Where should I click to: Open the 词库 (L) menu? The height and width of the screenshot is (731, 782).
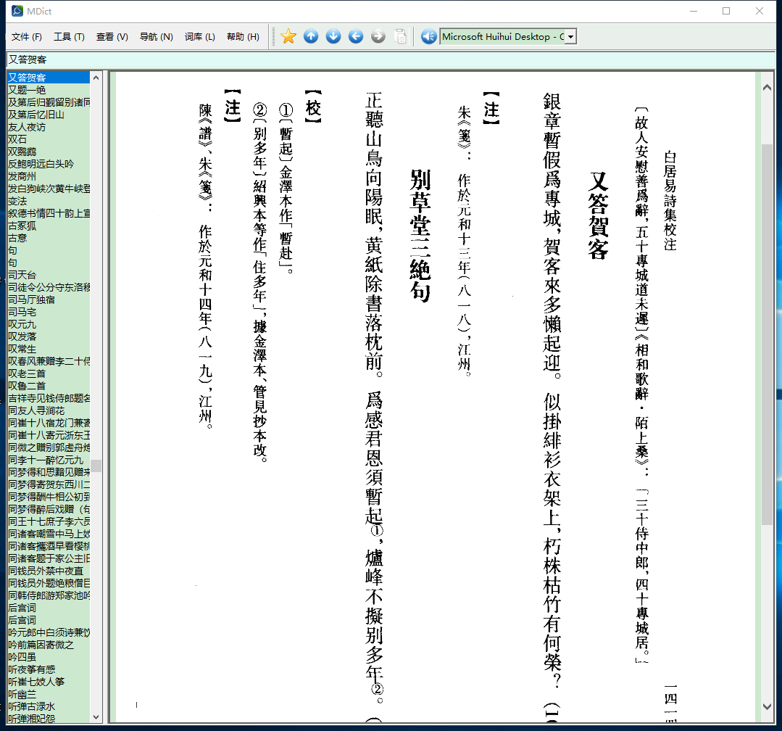coord(199,36)
